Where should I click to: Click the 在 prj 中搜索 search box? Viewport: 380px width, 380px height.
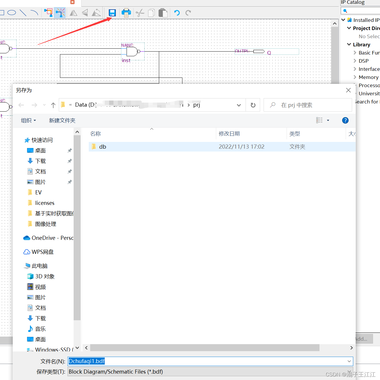[x=308, y=105]
